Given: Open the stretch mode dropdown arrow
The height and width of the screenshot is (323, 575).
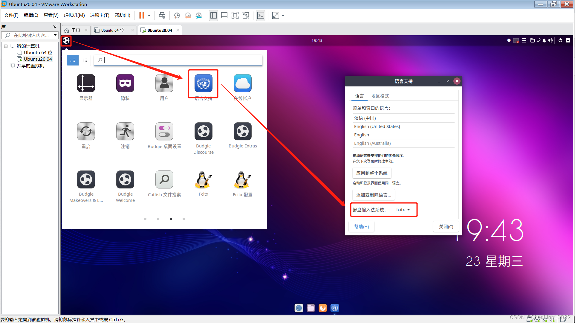Looking at the screenshot, I should (x=283, y=15).
